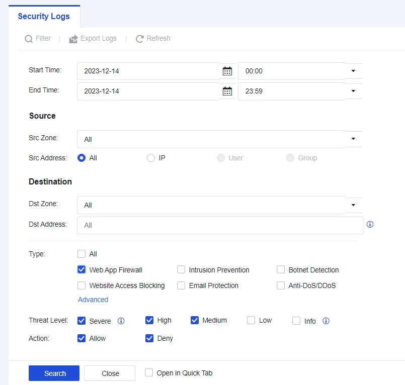Open the End Time calendar picker
Image resolution: width=405 pixels, height=385 pixels.
227,91
